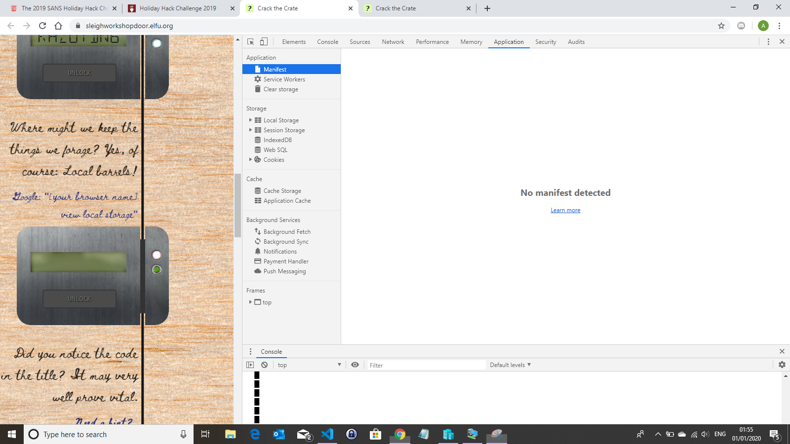790x444 pixels.
Task: Open the top context dropdown
Action: 309,365
